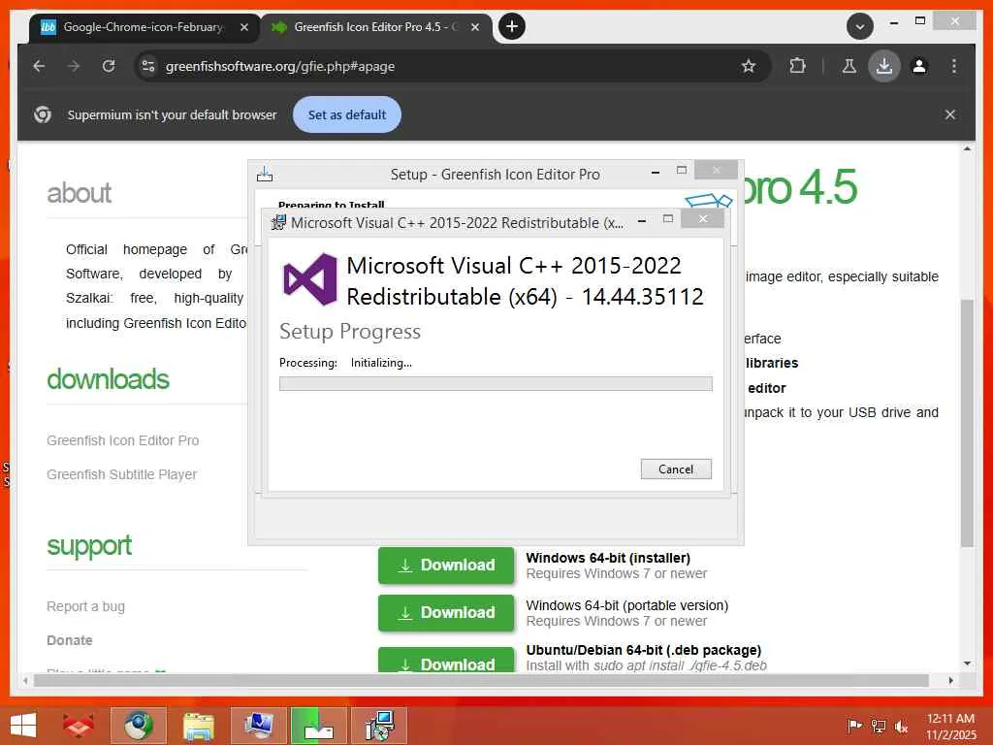
Task: Go back to previous page
Action: 39,66
